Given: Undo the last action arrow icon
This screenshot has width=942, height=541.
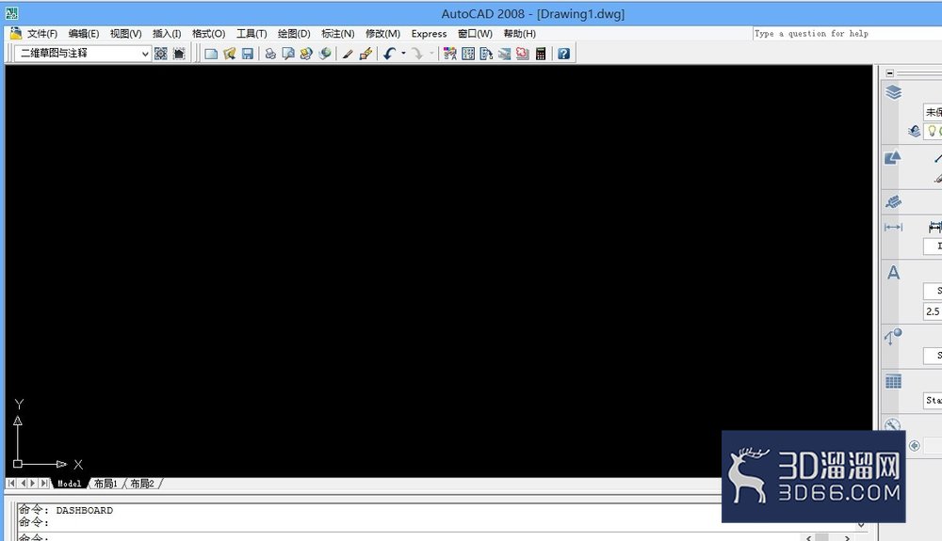Looking at the screenshot, I should click(x=389, y=54).
